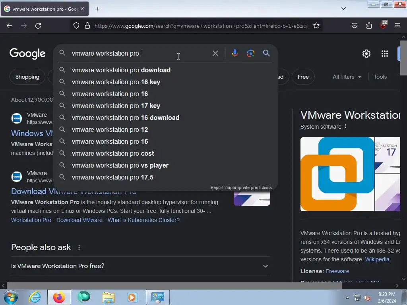Select the Free filter chip
407x305 pixels.
[303, 77]
